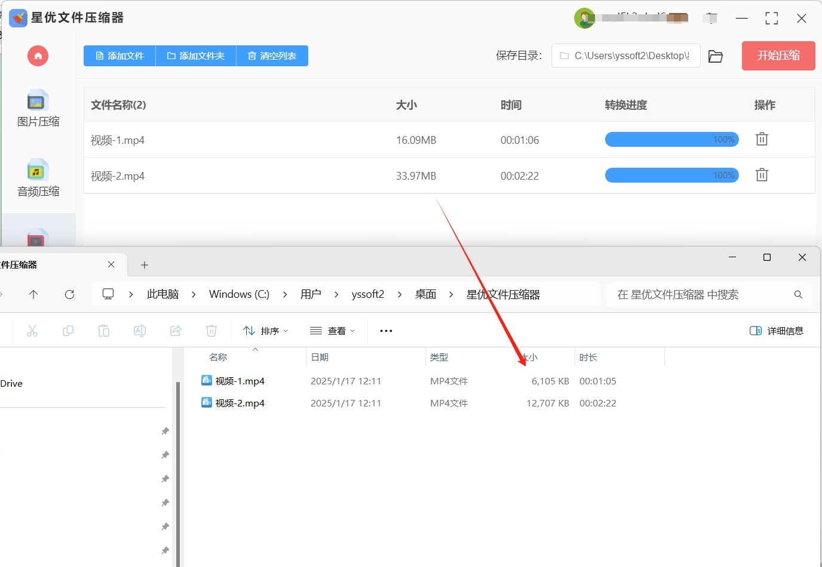
Task: Toggle the 详细信息 details pane
Action: pyautogui.click(x=777, y=331)
